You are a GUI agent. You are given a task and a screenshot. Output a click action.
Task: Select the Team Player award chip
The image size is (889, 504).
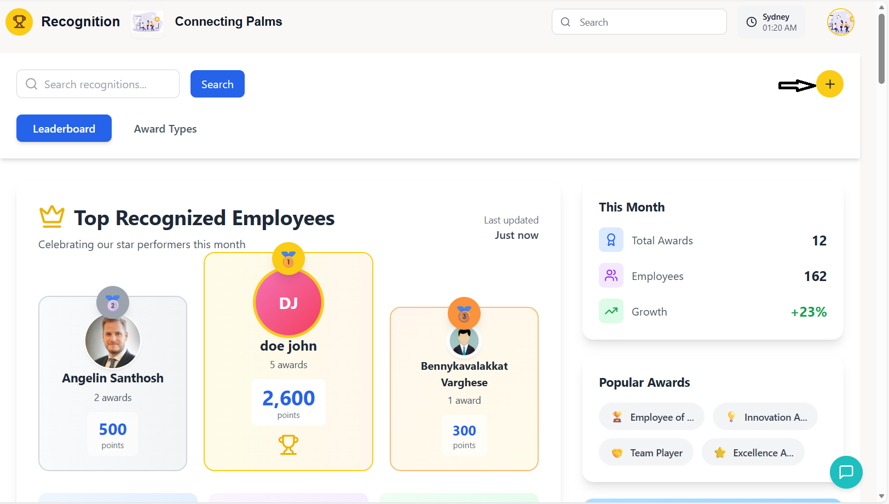click(x=646, y=453)
